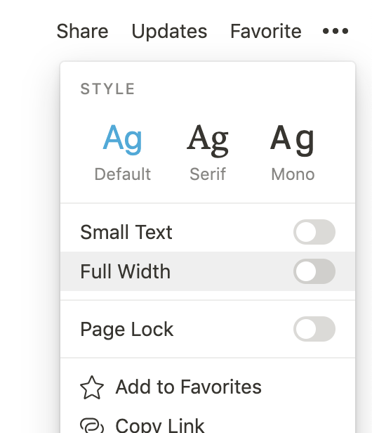The width and height of the screenshot is (372, 433).
Task: Select the Mono font Ag sample
Action: (292, 139)
